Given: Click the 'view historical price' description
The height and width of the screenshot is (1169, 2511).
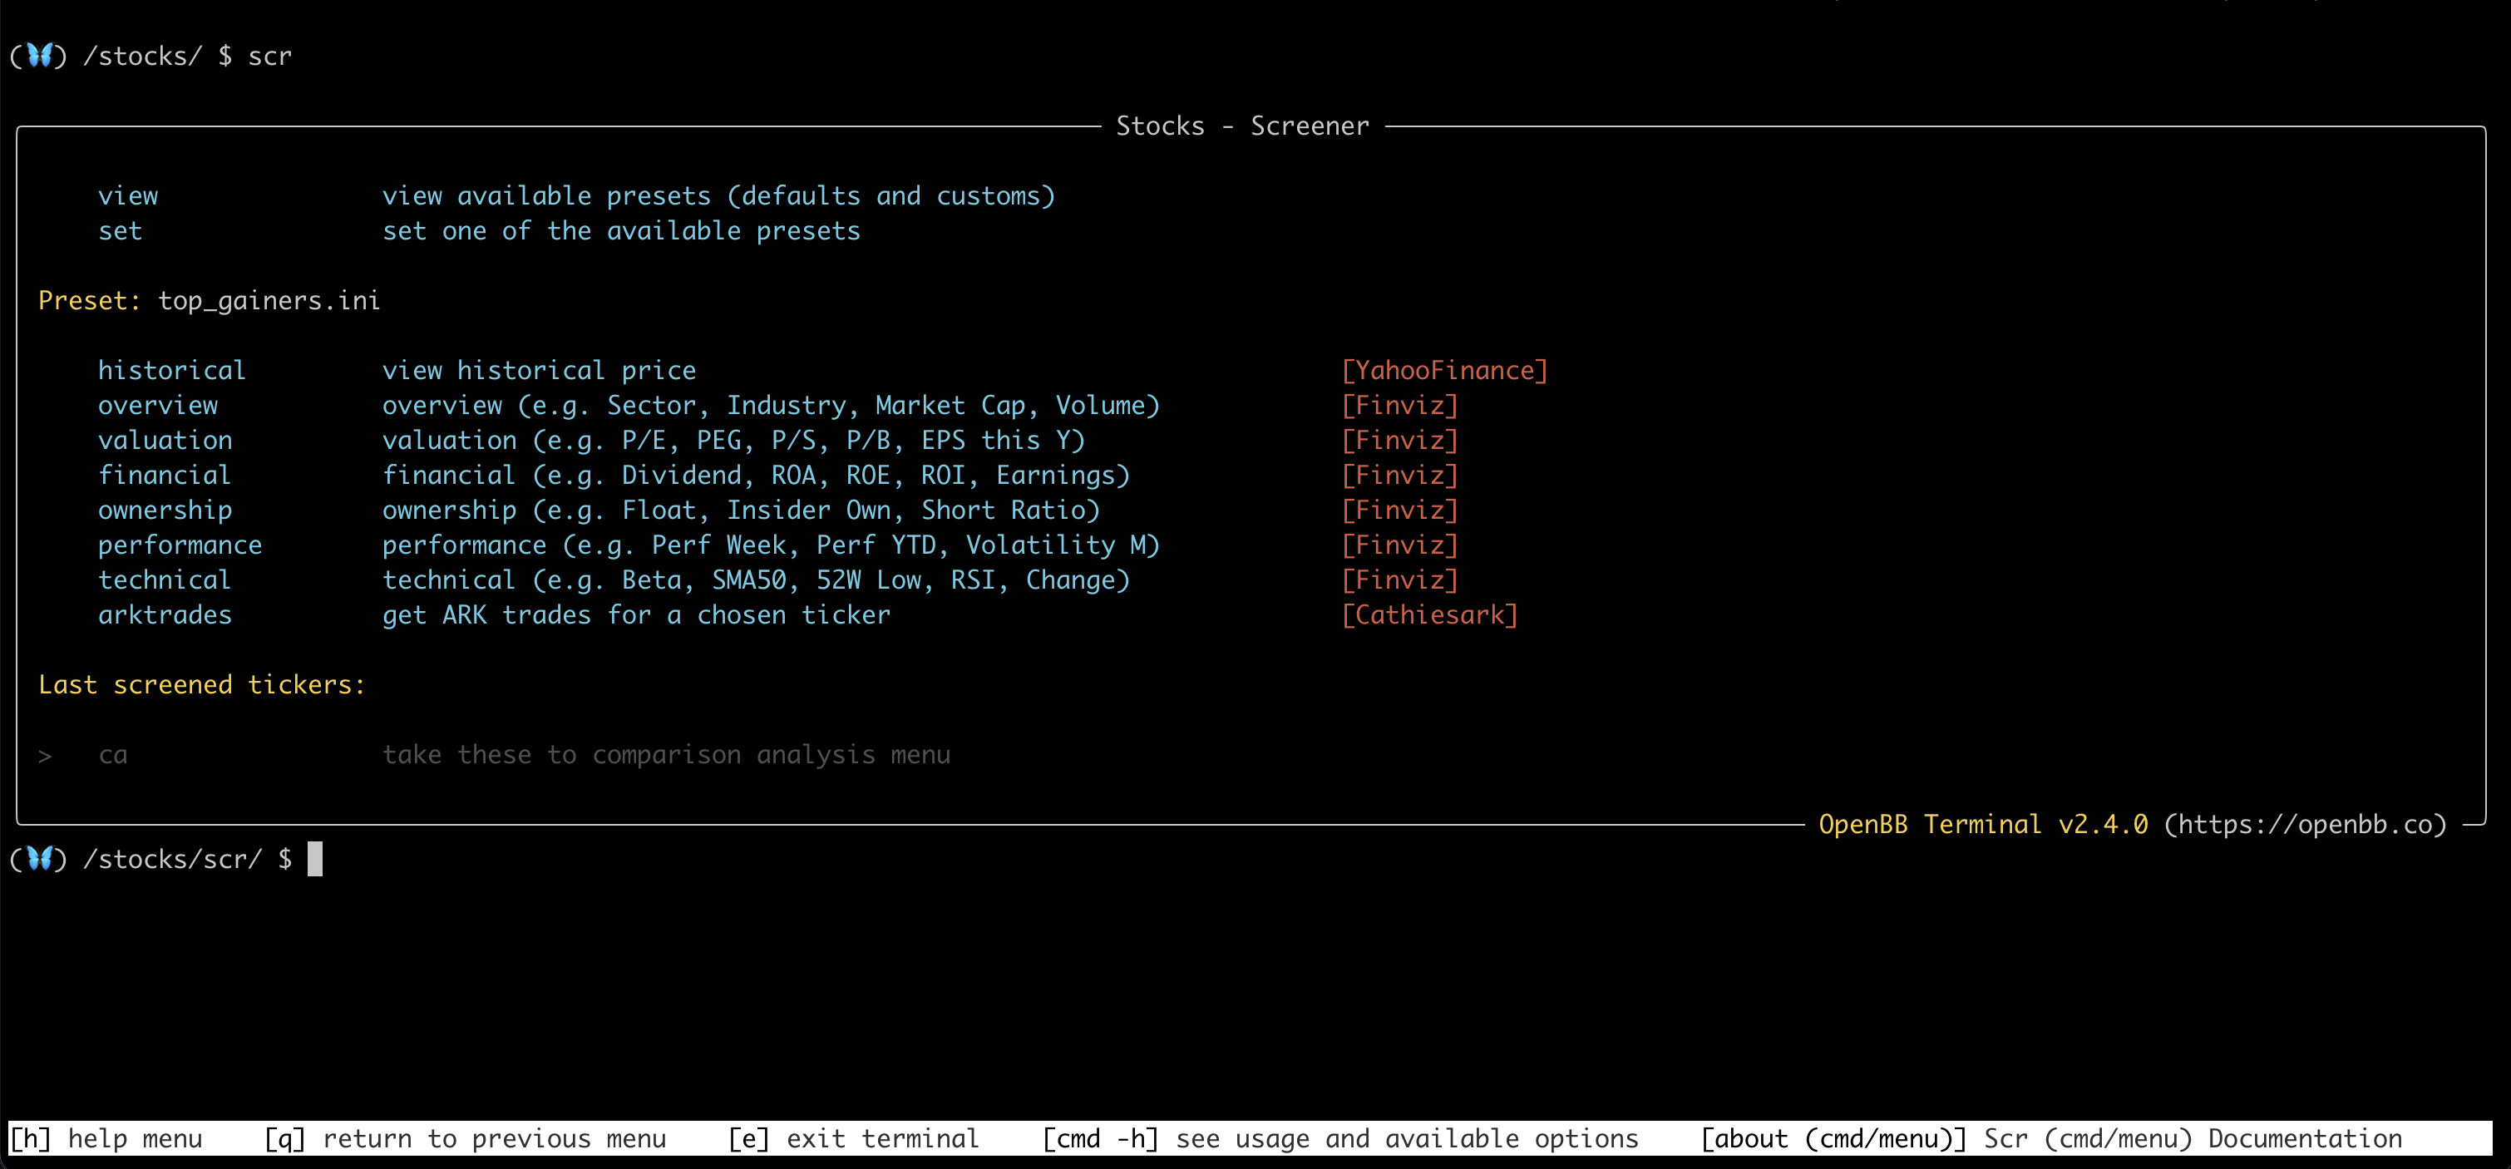Looking at the screenshot, I should pos(539,371).
